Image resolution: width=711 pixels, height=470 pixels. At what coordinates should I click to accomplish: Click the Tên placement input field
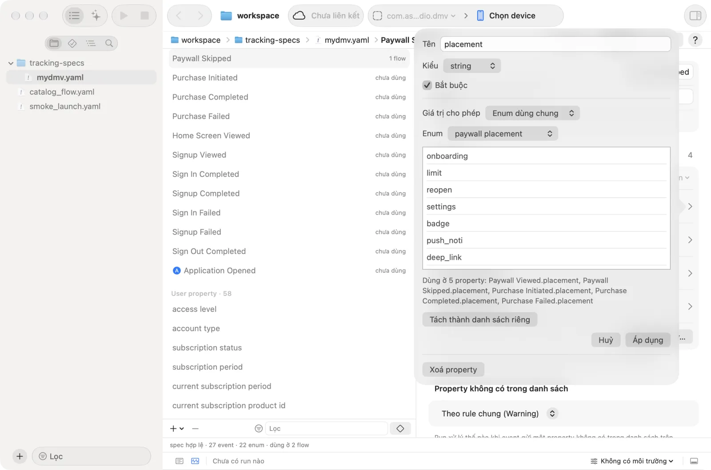point(555,44)
